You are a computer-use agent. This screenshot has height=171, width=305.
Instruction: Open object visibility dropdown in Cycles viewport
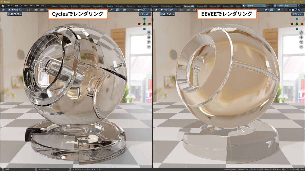coord(112,10)
